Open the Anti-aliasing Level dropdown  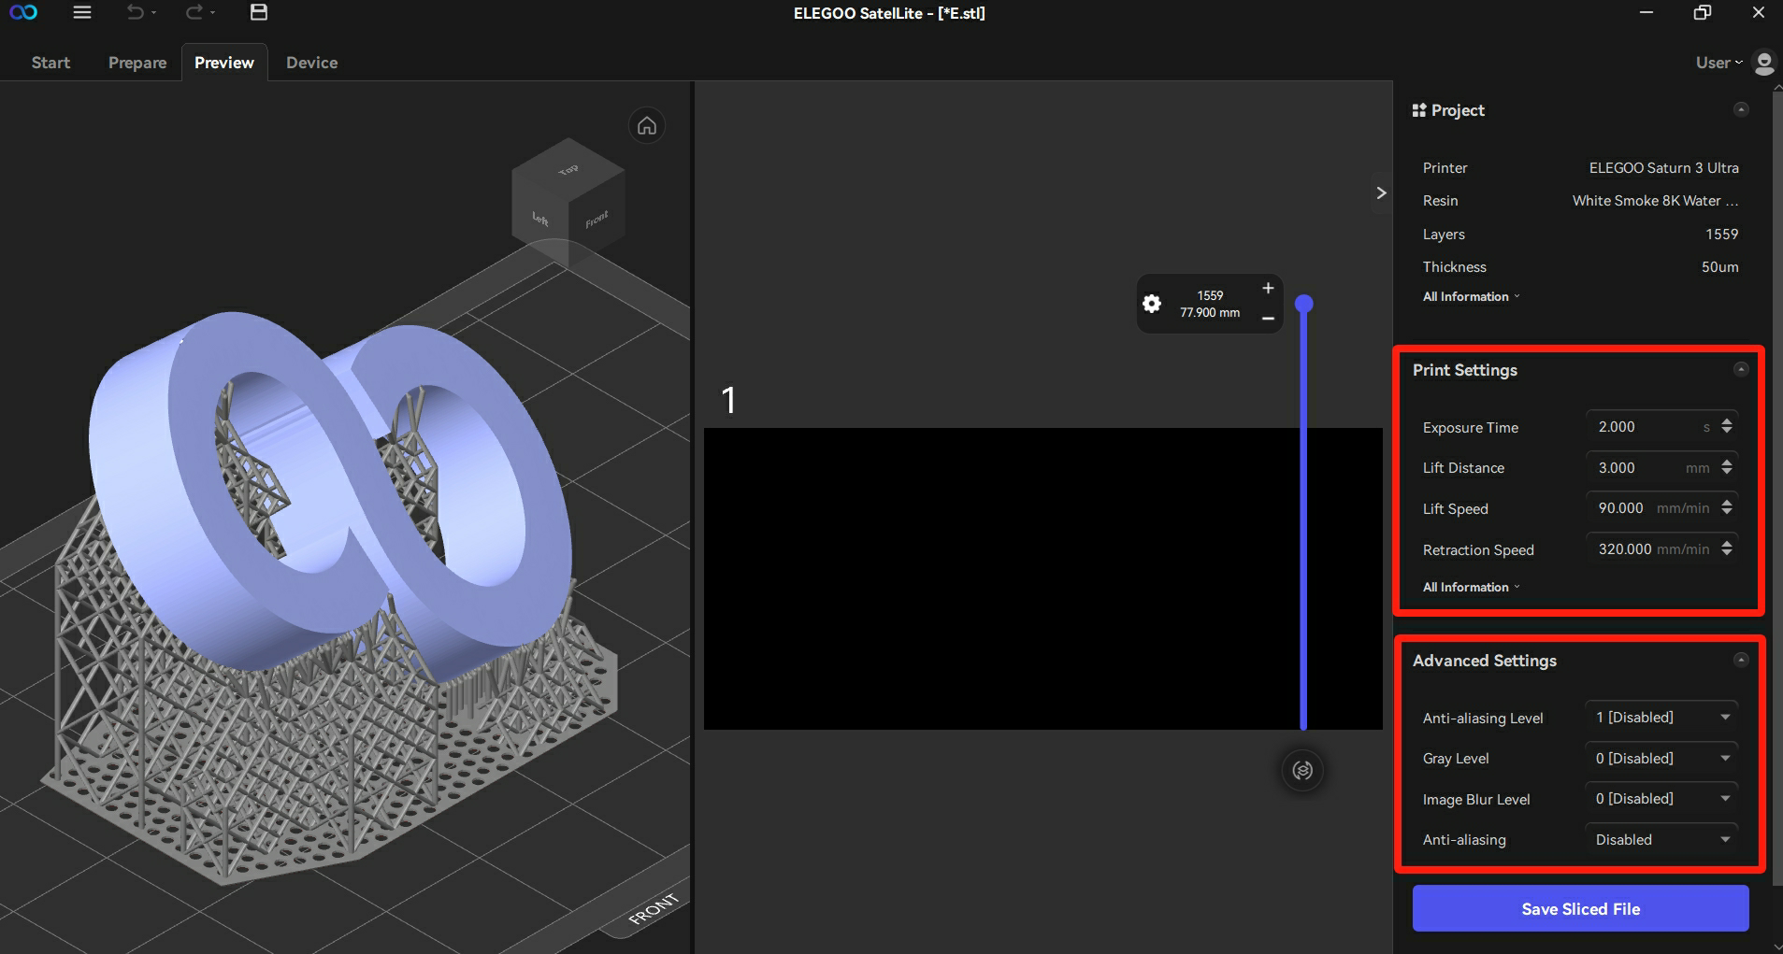coord(1661,718)
